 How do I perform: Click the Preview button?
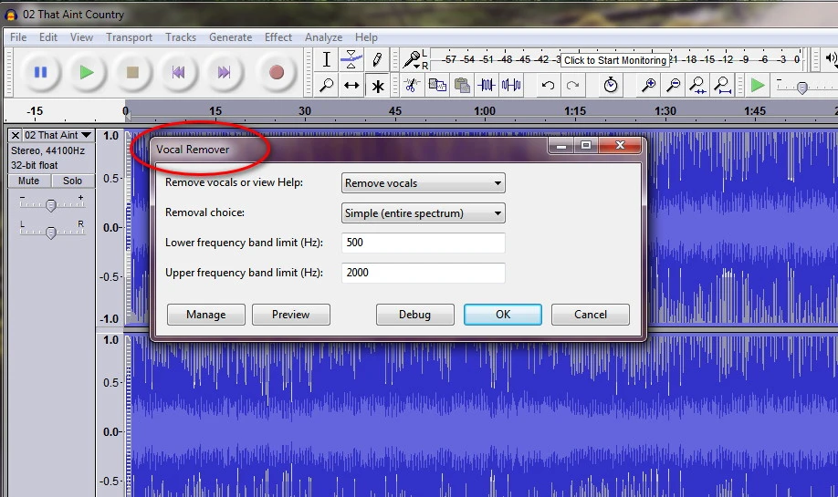pos(291,315)
